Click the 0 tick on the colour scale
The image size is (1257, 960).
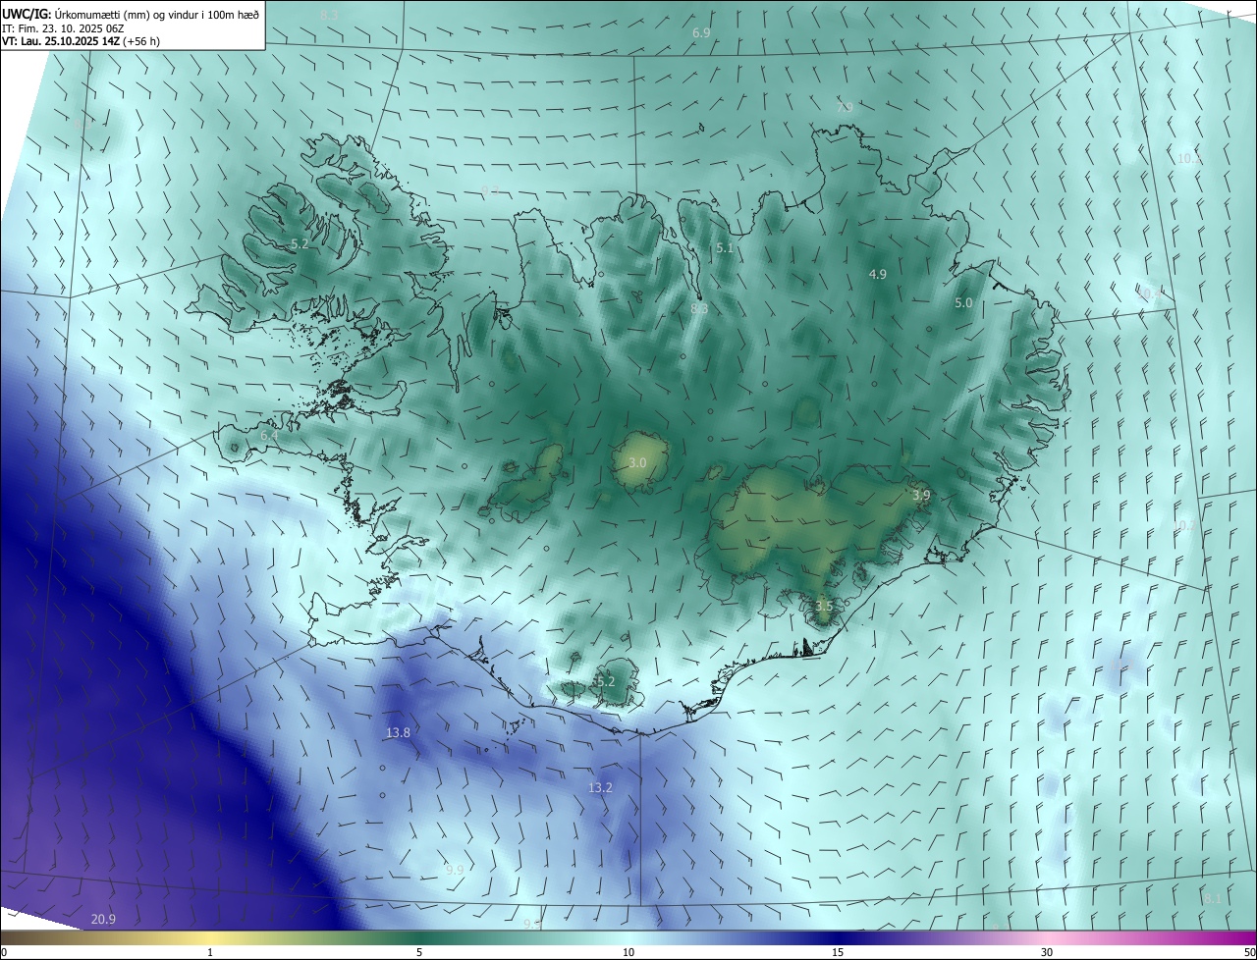4,952
